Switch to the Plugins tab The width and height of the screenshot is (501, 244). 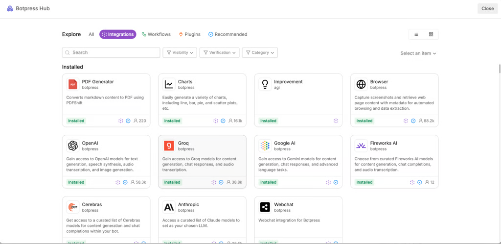point(190,34)
